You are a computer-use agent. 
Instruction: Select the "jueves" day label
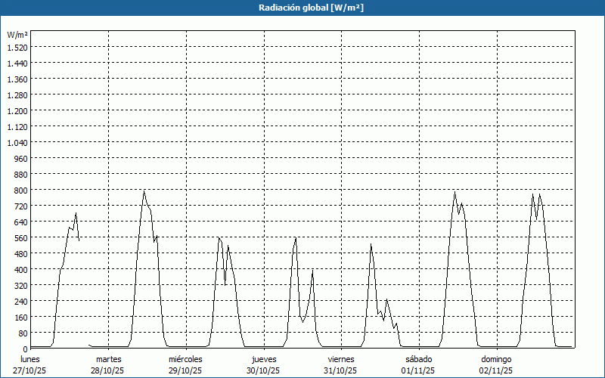click(263, 359)
